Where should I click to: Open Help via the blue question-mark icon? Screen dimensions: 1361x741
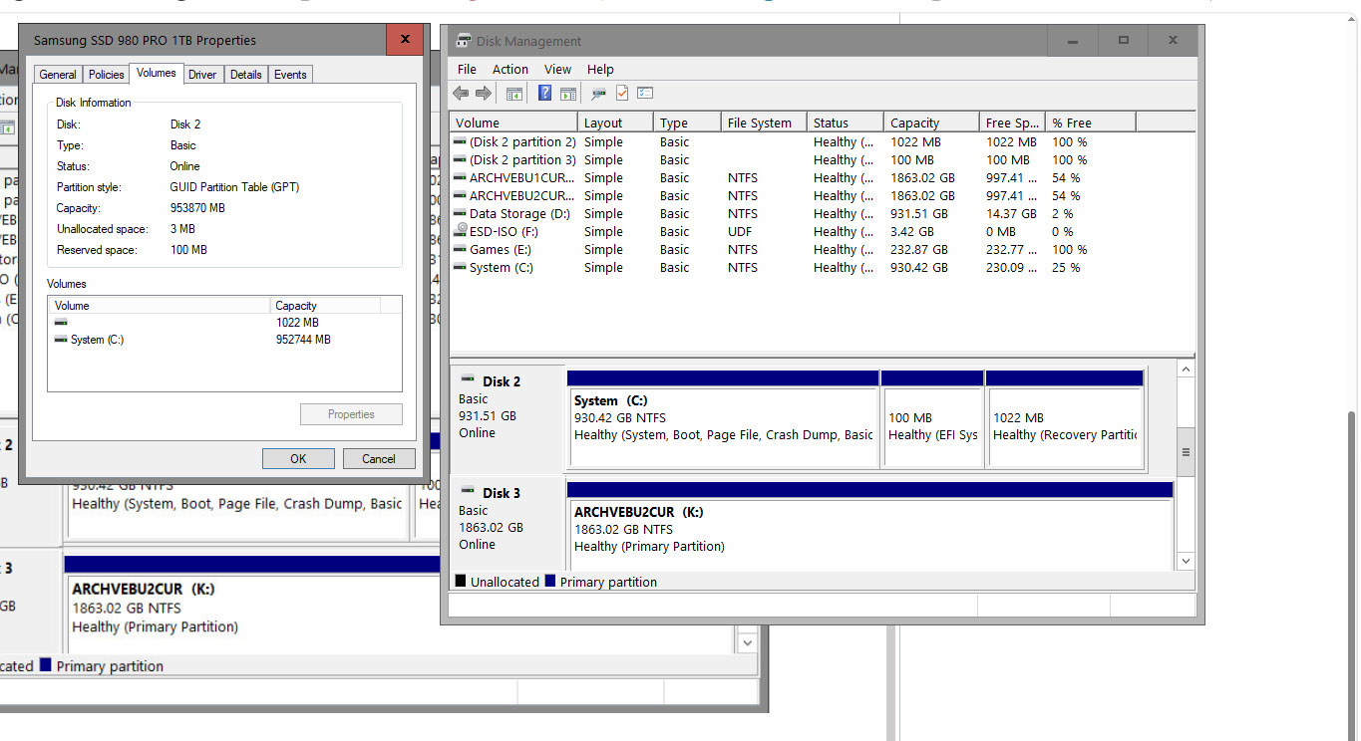click(x=544, y=94)
